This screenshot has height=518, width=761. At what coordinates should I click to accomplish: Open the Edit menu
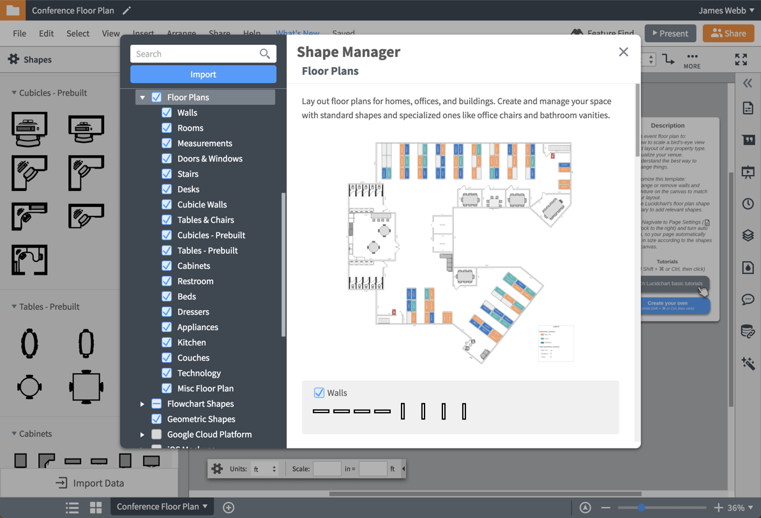(x=47, y=33)
